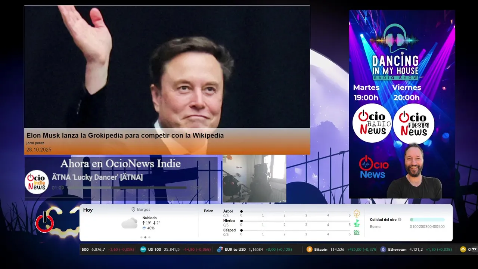478x269 pixels.
Task: Click the OcioNews logo beside the presenter
Action: click(x=374, y=167)
